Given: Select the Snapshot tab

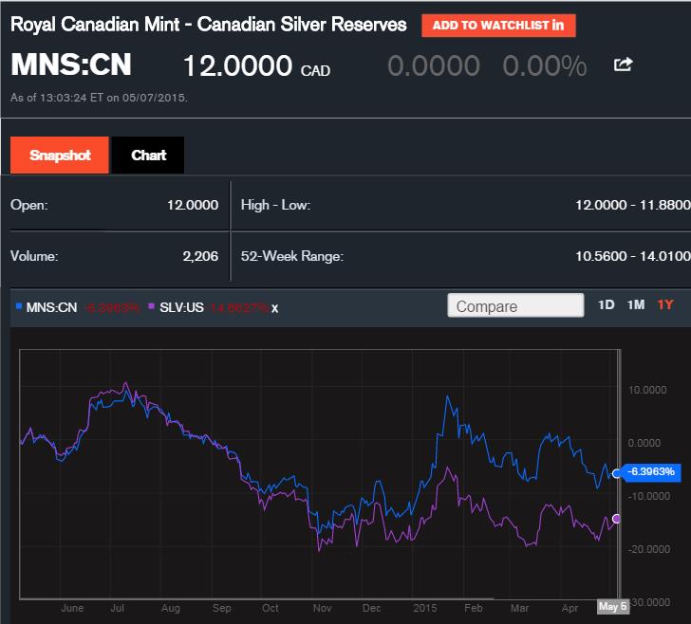Looking at the screenshot, I should click(60, 155).
